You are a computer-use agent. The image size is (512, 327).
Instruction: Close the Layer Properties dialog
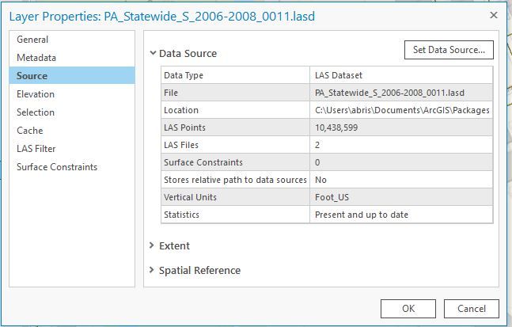(493, 16)
